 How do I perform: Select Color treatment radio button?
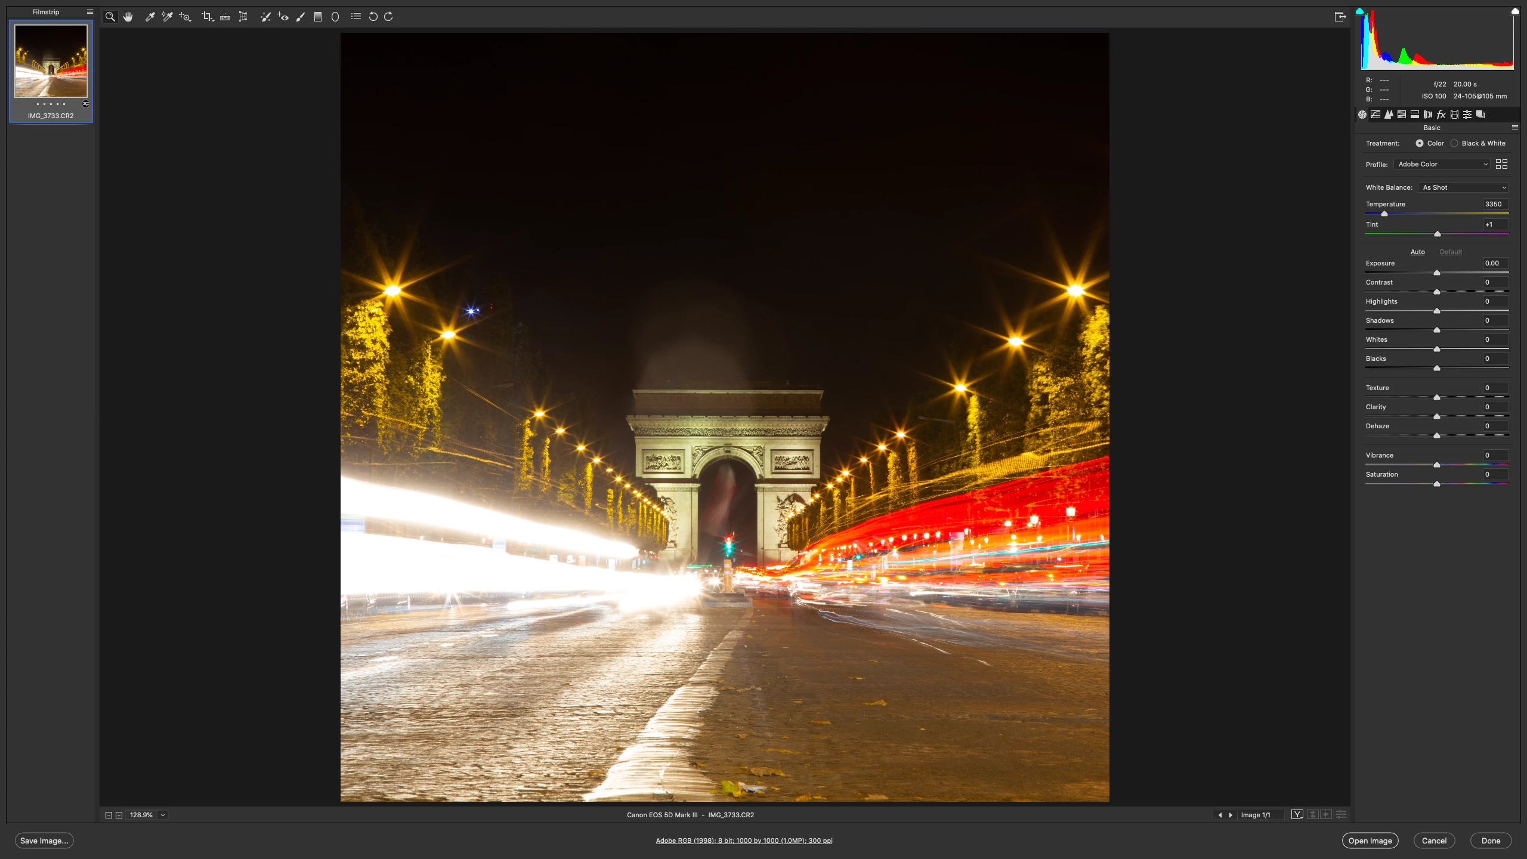tap(1420, 143)
